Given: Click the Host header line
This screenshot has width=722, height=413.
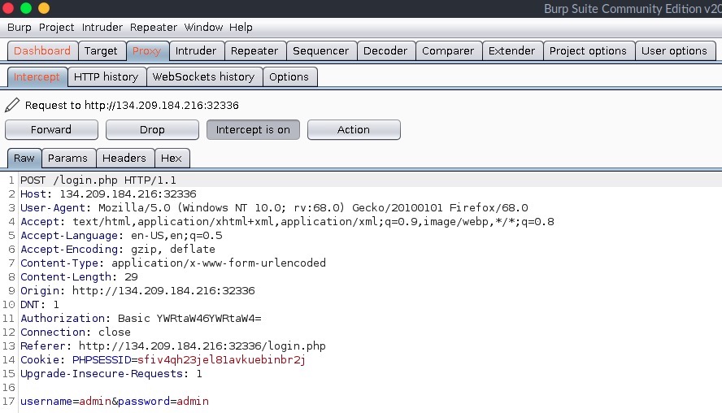Looking at the screenshot, I should coord(108,193).
